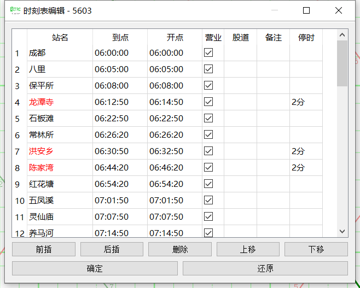Toggle the 营业 checkbox for 五凤溪

[208, 200]
